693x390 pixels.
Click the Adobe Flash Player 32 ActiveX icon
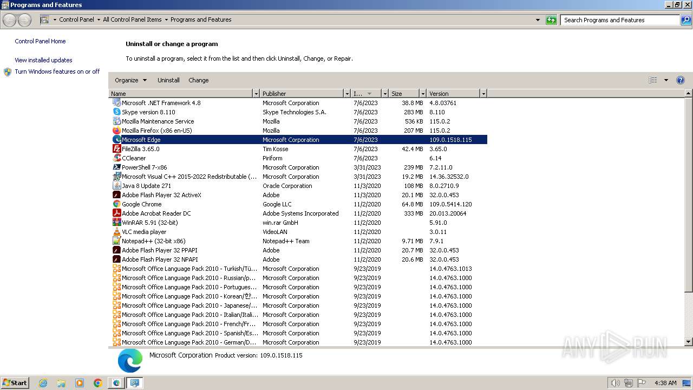coord(116,195)
